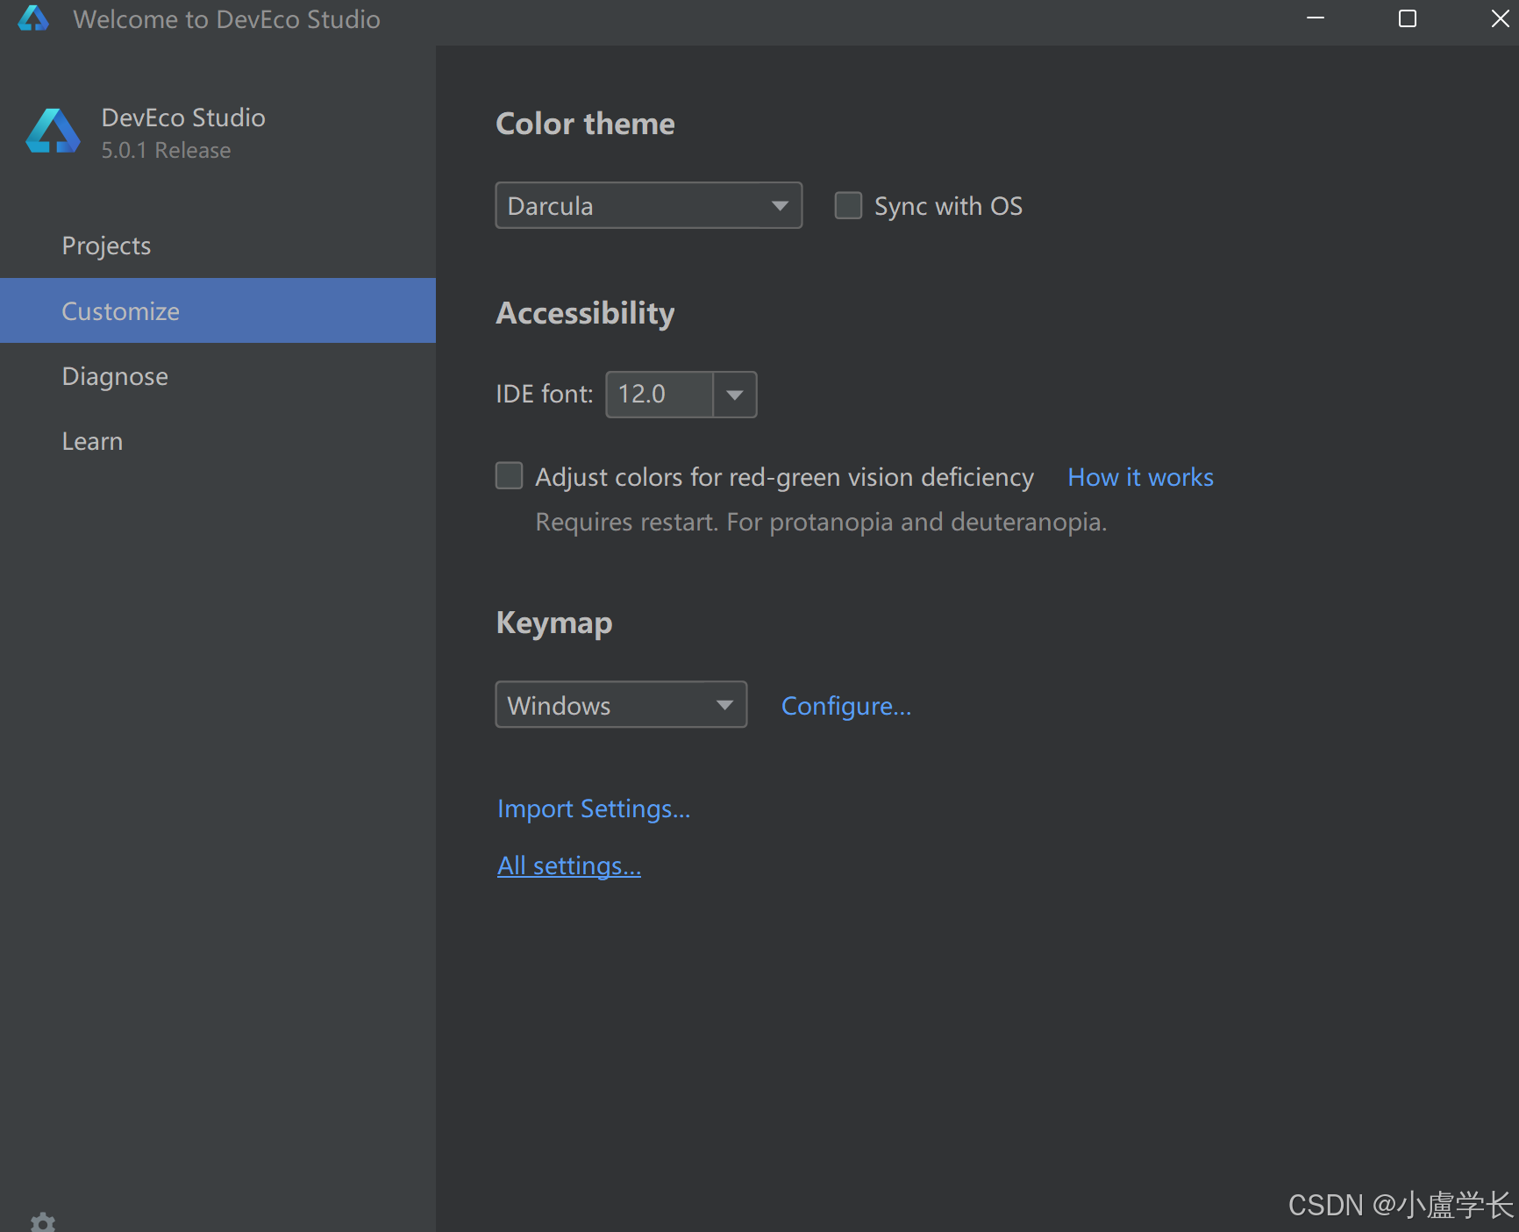Close the Welcome to DevEco Studio window
This screenshot has height=1232, width=1519.
[x=1500, y=18]
